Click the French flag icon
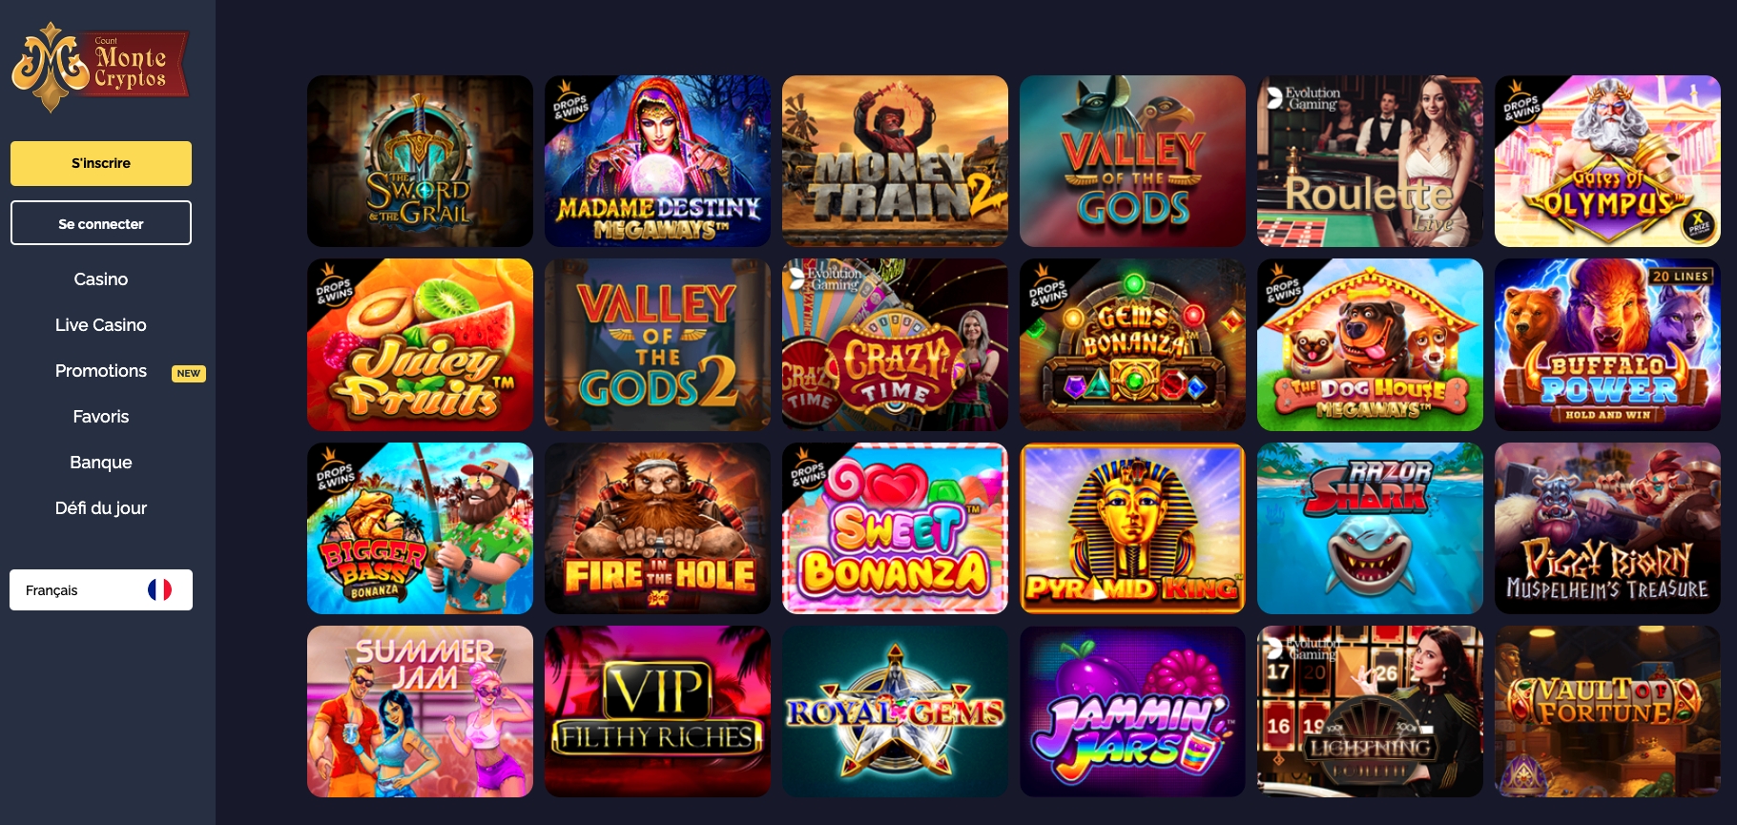Viewport: 1737px width, 825px height. [x=159, y=589]
